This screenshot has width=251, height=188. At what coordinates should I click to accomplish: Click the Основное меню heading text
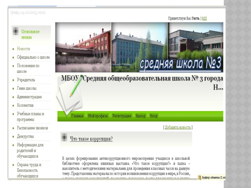pos(30,34)
